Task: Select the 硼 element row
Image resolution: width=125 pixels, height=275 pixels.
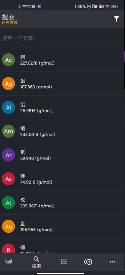Action: [x=62, y=246]
